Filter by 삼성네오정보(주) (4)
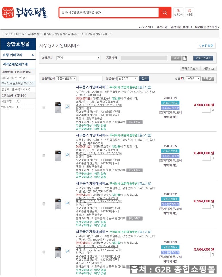The height and width of the screenshot is (277, 222). (14, 78)
